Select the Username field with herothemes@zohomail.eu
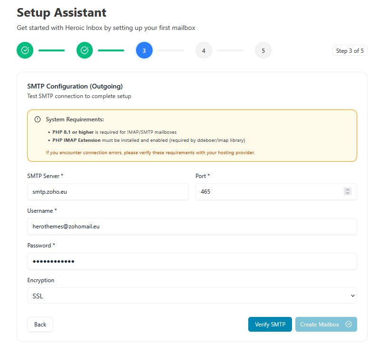 [x=192, y=227]
